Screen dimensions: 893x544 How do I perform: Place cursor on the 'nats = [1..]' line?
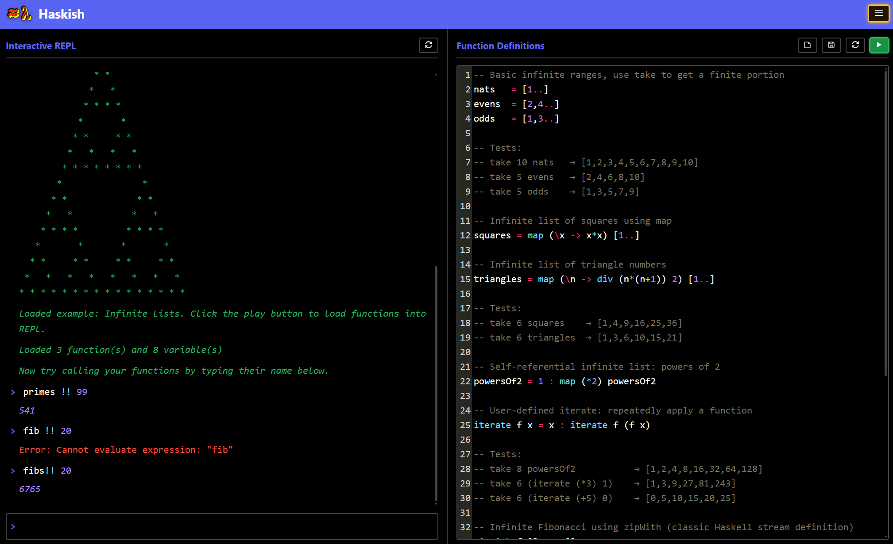tap(511, 89)
